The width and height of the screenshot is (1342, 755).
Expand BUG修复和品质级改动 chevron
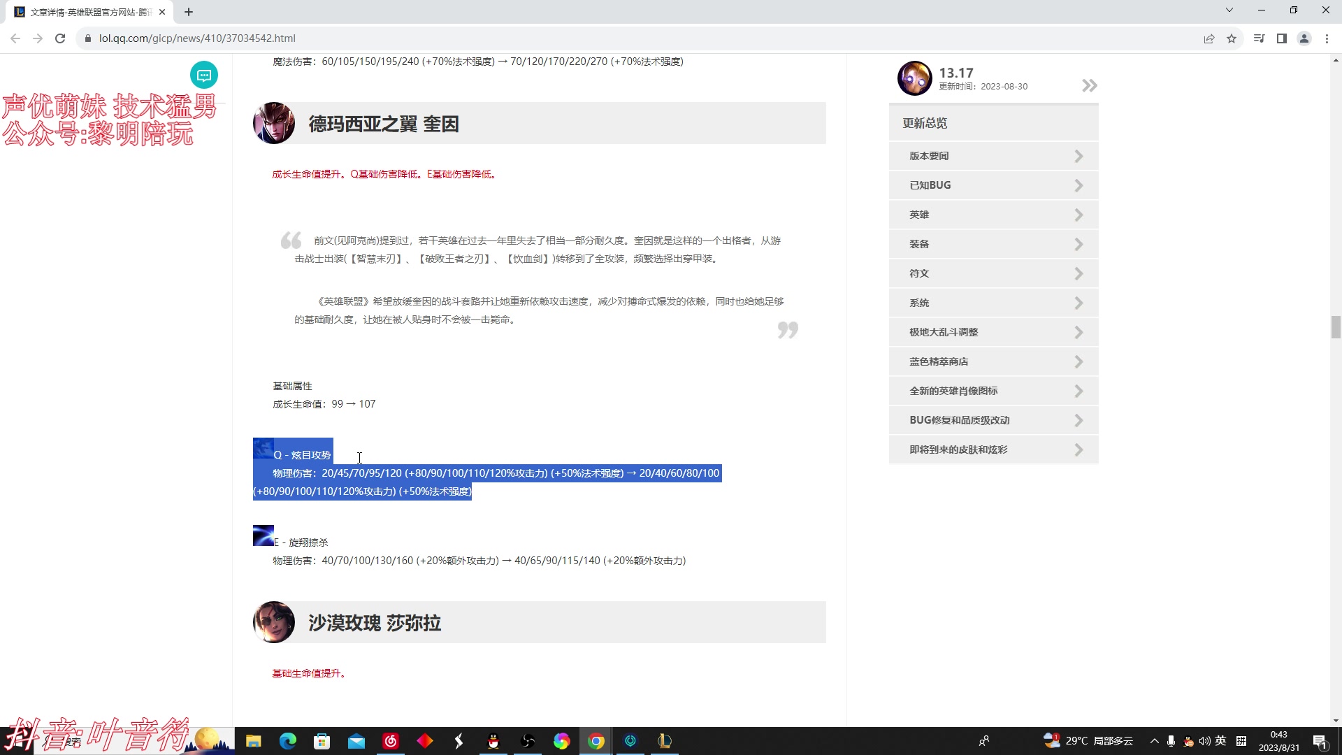click(x=1078, y=420)
